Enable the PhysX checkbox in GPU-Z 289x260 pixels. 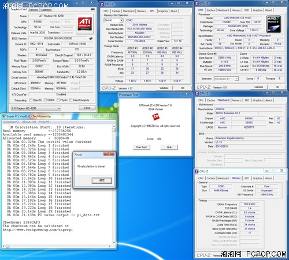[58, 100]
